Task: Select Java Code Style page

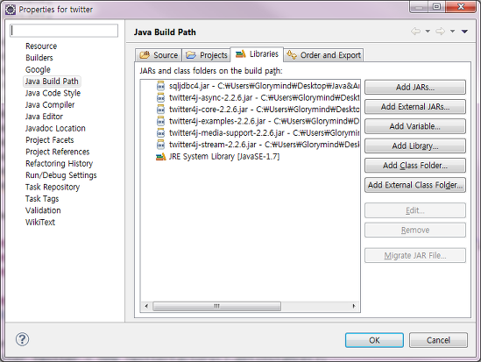Action: [53, 93]
